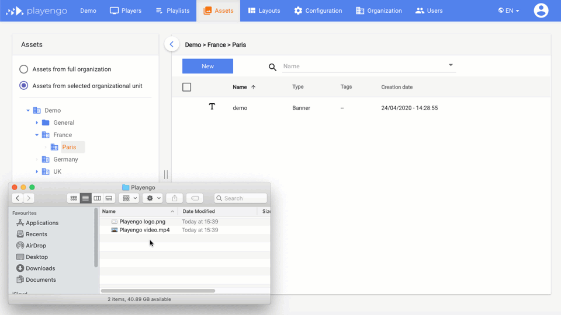Open the Configuration tab
561x315 pixels.
click(318, 10)
